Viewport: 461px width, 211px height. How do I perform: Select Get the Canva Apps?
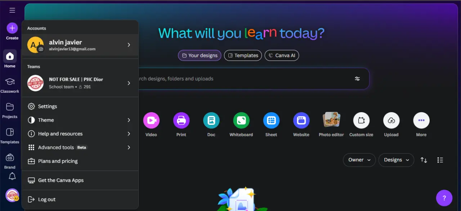pos(80,180)
